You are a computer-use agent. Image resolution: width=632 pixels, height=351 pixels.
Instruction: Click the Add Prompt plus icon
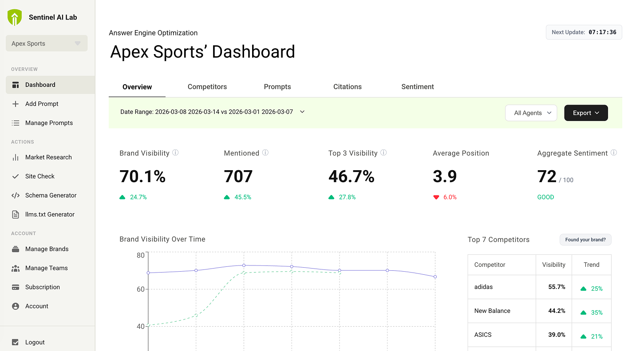point(16,104)
